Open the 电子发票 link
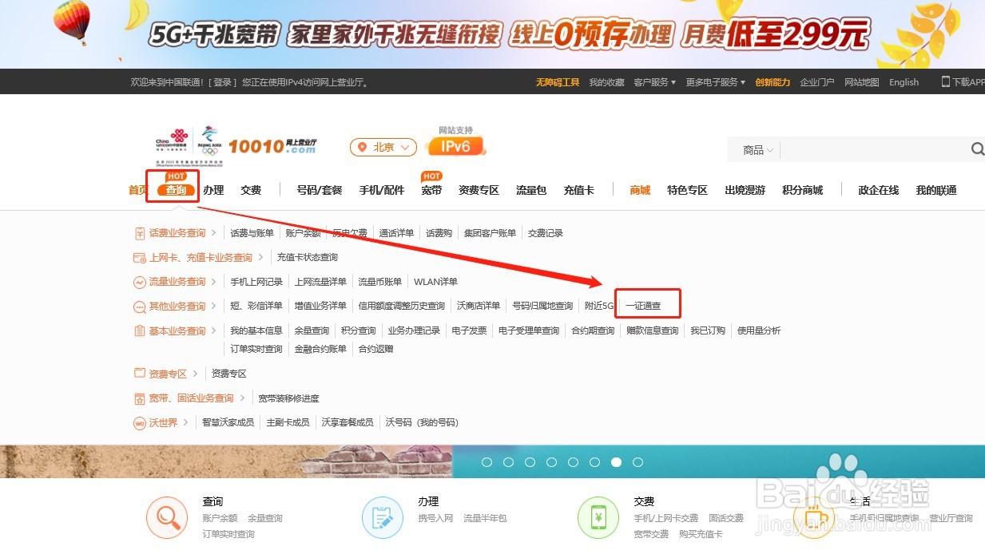 tap(469, 330)
